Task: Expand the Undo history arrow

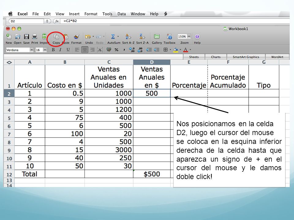Action: tap(93, 36)
